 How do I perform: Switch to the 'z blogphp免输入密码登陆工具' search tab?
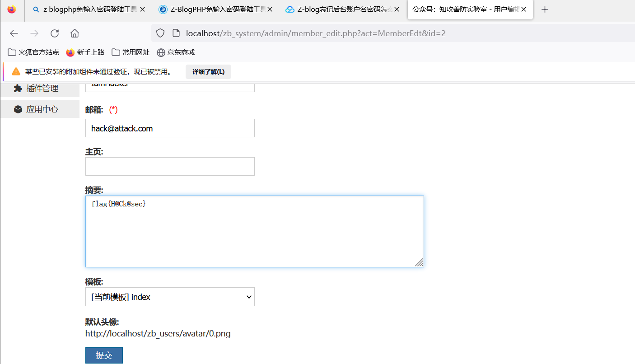point(88,9)
